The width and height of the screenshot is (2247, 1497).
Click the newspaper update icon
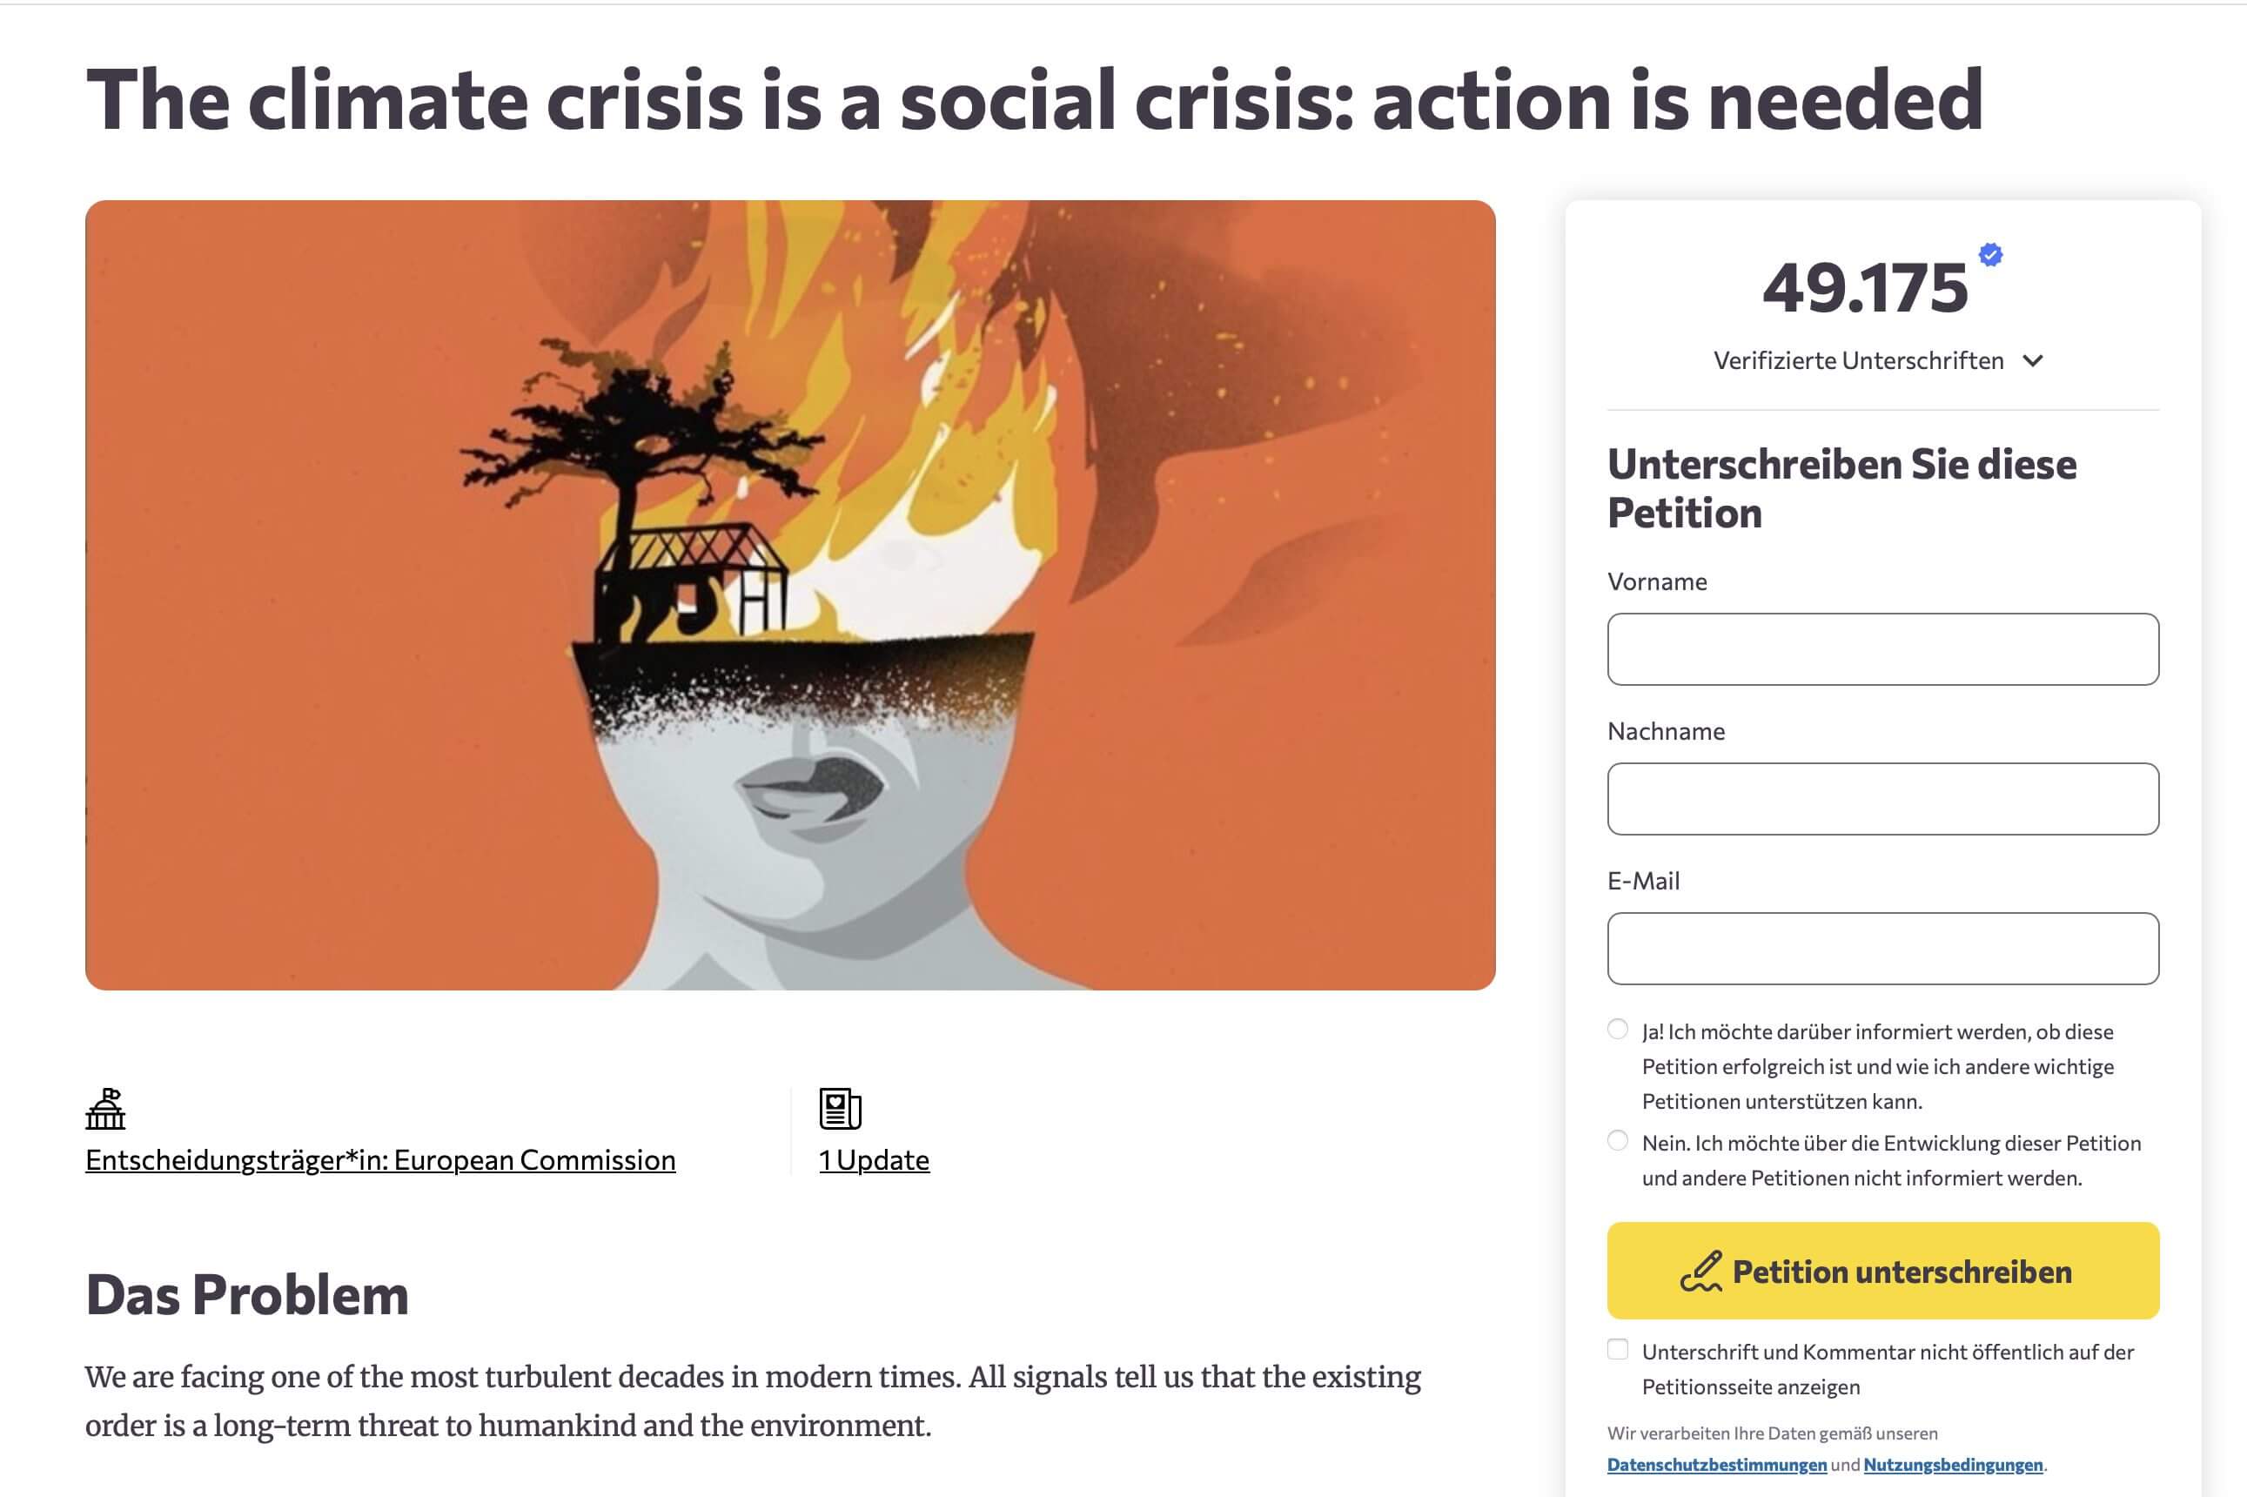coord(840,1109)
